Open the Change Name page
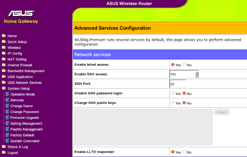The image size is (247, 157). (22, 106)
